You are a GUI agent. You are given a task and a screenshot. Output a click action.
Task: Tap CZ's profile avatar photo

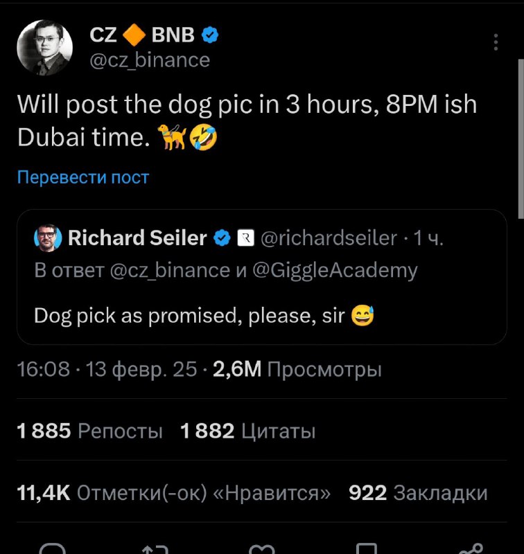pos(45,48)
